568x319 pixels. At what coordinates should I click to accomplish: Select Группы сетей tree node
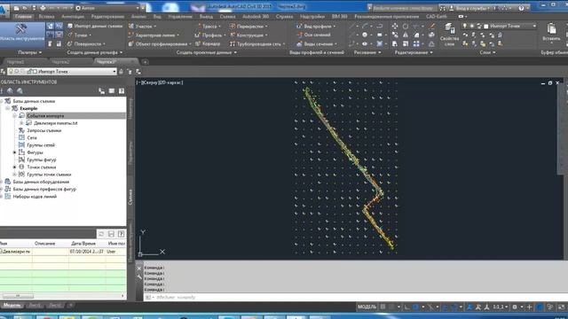(x=41, y=145)
